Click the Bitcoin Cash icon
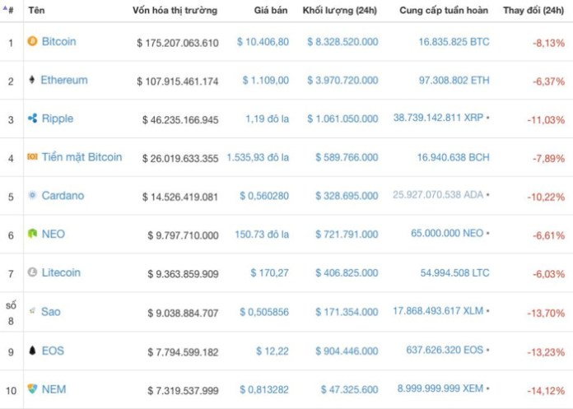This screenshot has width=573, height=409. [x=32, y=157]
